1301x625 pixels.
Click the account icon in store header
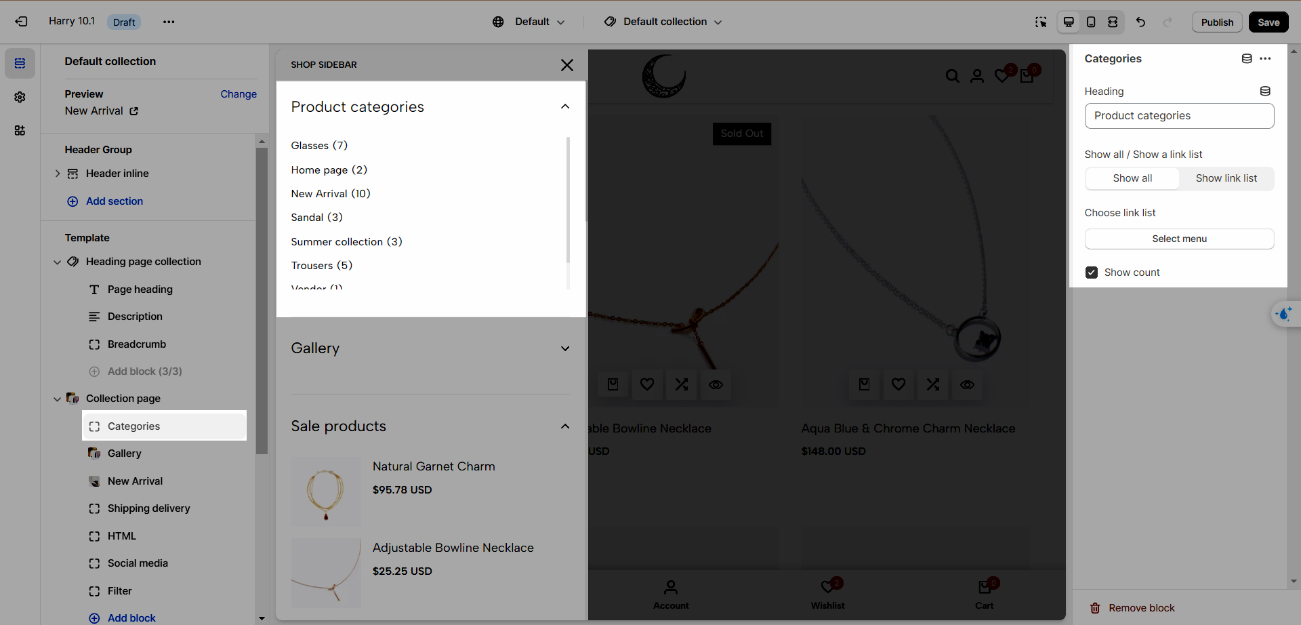(x=977, y=76)
